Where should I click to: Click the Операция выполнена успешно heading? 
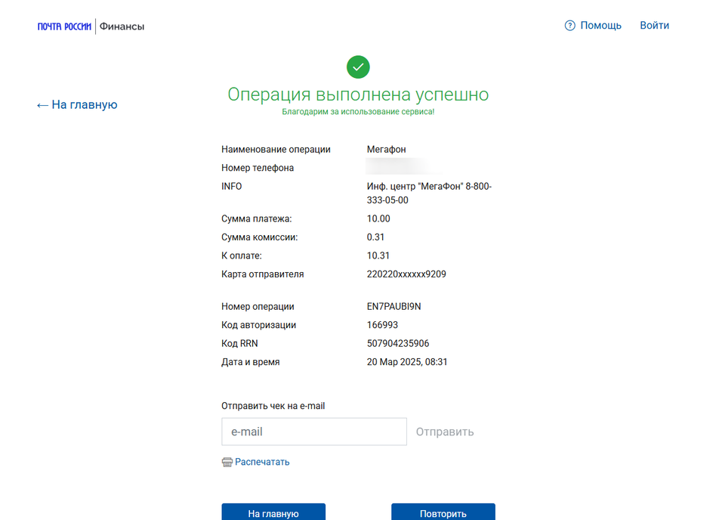pyautogui.click(x=358, y=94)
